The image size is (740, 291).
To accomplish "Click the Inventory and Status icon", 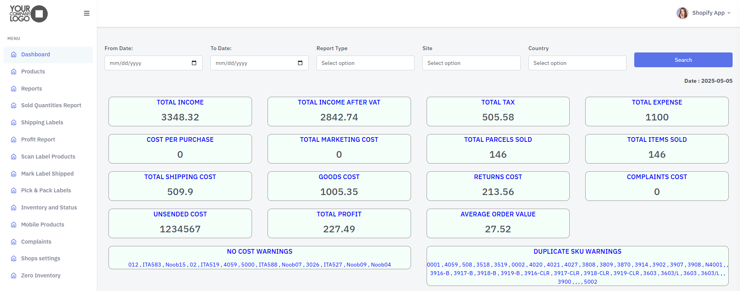I will (14, 207).
